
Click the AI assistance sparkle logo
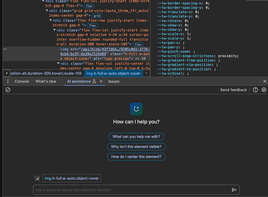[x=136, y=109]
